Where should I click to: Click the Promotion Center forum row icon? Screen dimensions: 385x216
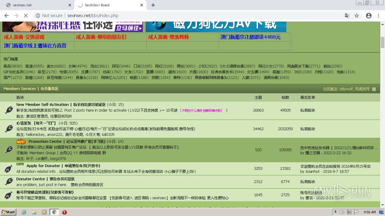[x=9, y=150]
